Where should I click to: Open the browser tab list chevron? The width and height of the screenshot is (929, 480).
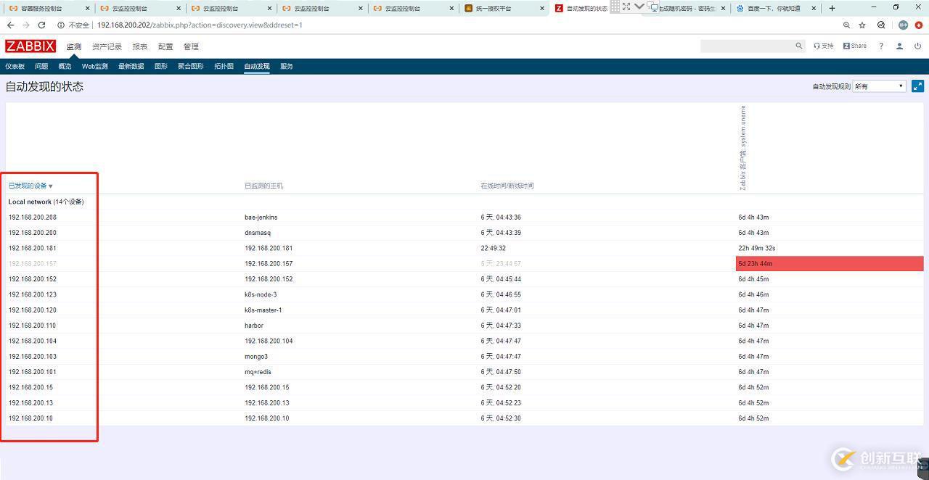click(638, 7)
